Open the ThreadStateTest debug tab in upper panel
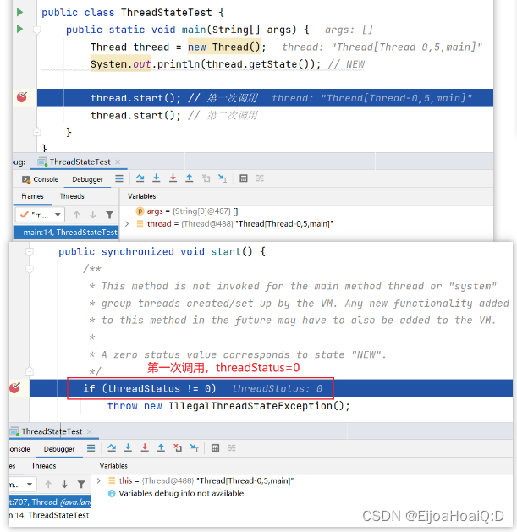Screen dimensions: 517x532 (80, 162)
